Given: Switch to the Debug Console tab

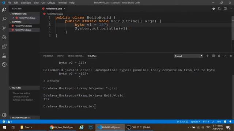Looking at the screenshot, I should click(76, 56).
